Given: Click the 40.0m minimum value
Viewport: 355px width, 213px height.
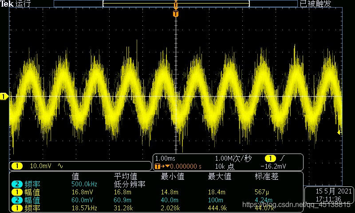Looking at the screenshot, I should coord(170,200).
